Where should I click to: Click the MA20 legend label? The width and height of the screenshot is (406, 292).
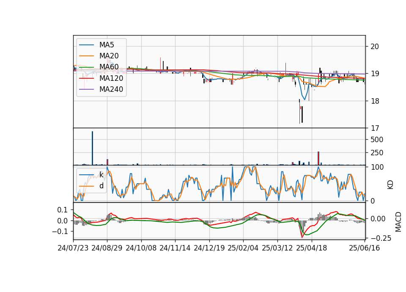pyautogui.click(x=109, y=56)
